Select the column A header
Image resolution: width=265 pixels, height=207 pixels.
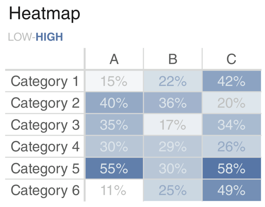coord(114,59)
